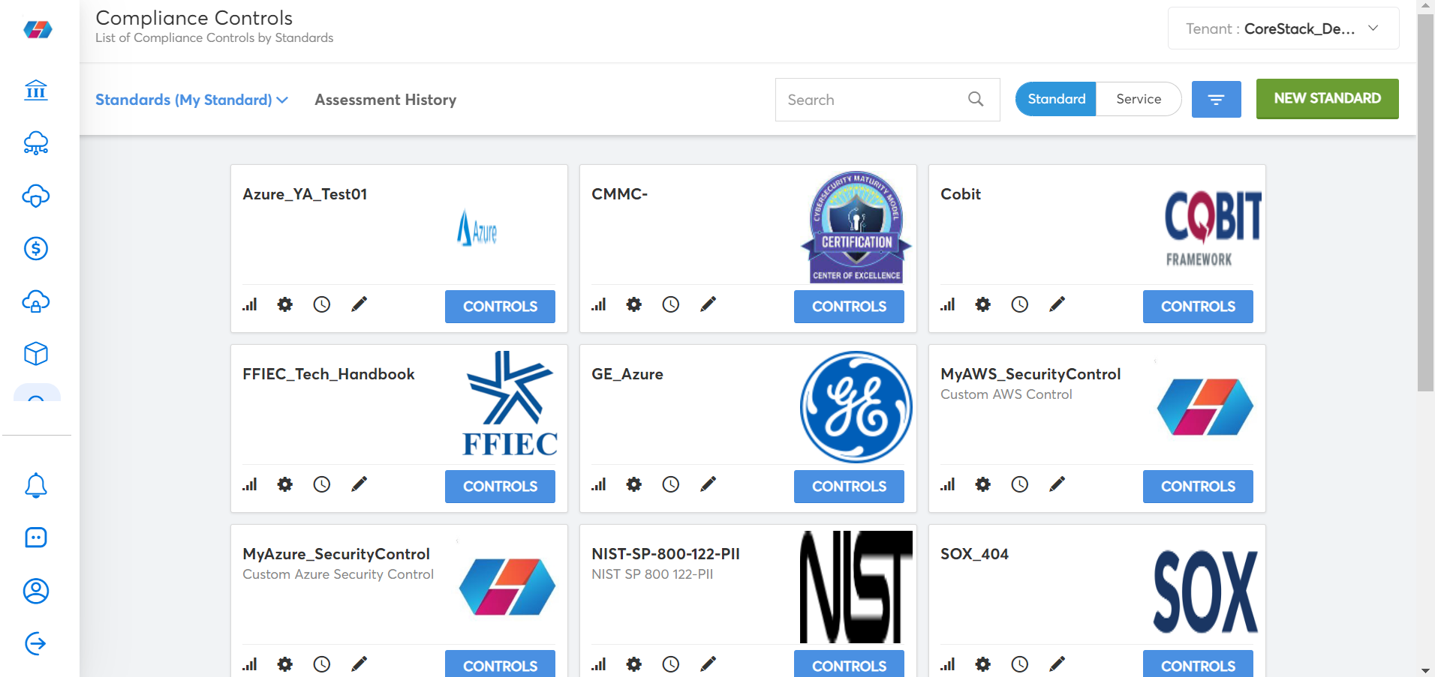
Task: Select the MyAWS_SecurityControl card title
Action: (x=1030, y=374)
